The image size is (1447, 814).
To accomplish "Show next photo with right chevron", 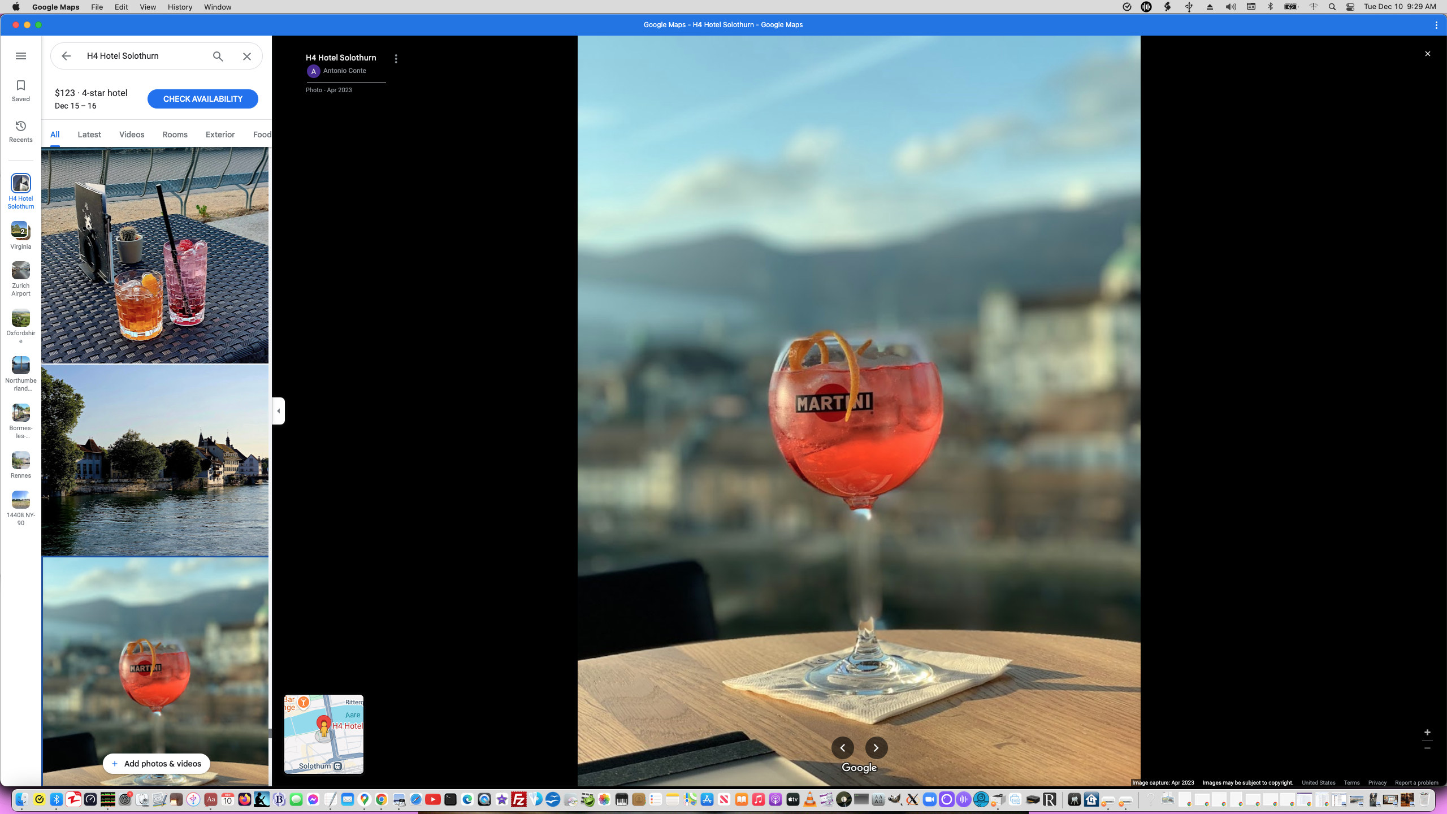I will click(x=876, y=747).
